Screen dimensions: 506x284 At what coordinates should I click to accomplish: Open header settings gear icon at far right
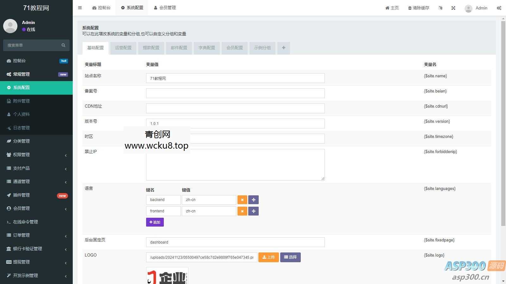tap(499, 8)
